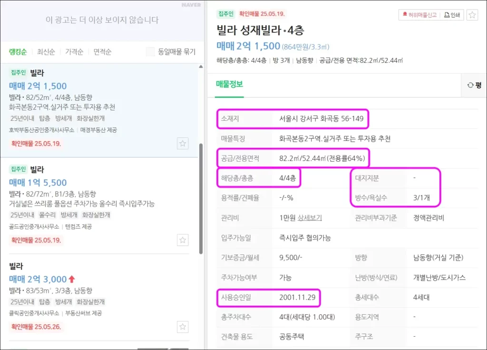Viewport: 487px width, 350px height.
Task: Click the 2001.11.29 approval date value
Action: 297,298
